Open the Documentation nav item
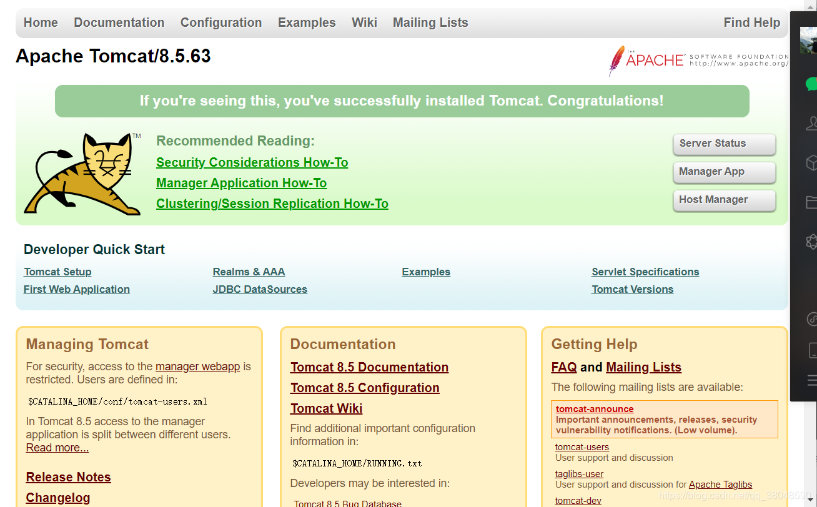Viewport: 817px width, 507px height. (119, 22)
